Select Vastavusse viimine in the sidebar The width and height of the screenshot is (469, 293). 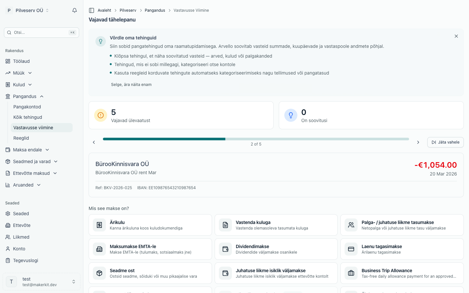[x=42, y=128]
